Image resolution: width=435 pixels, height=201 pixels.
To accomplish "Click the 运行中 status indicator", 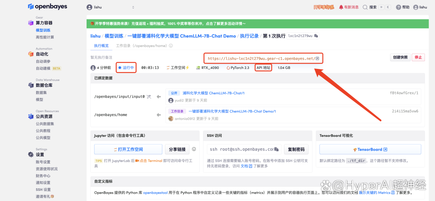I will 126,67.
